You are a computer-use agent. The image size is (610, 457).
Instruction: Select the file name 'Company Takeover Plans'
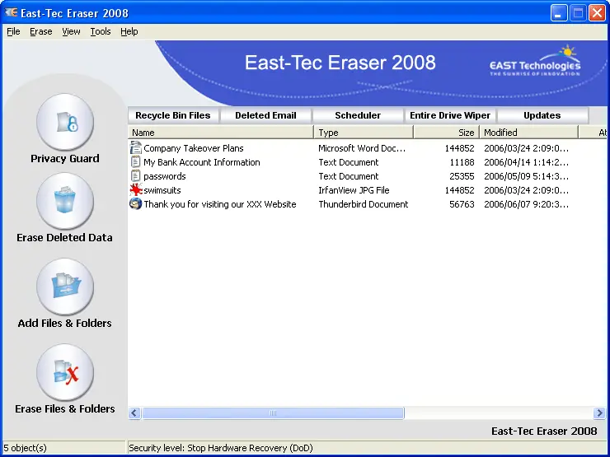point(194,148)
